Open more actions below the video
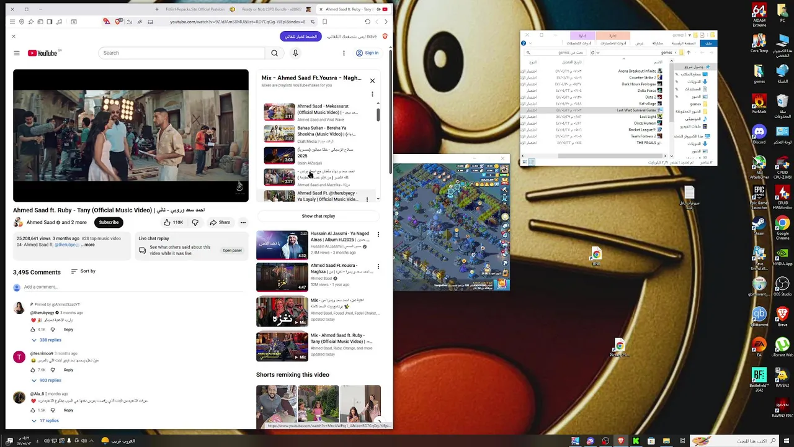794x447 pixels. click(x=243, y=222)
